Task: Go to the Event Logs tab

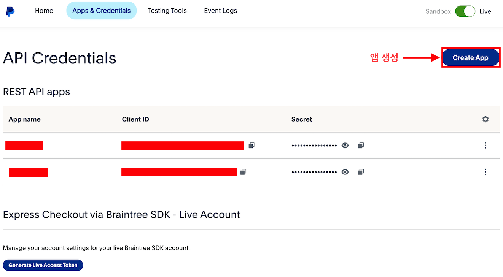Action: click(221, 11)
